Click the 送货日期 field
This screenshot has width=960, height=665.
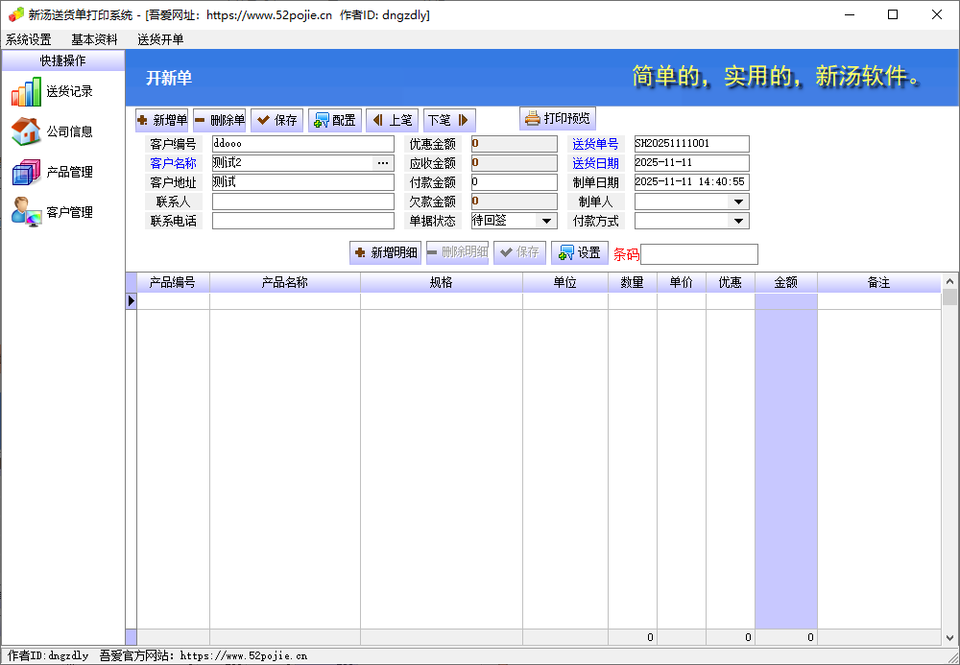click(x=692, y=163)
